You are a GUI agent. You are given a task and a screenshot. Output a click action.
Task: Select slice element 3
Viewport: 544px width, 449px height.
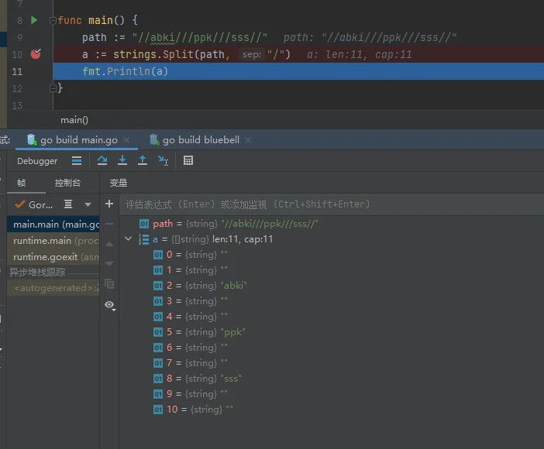[332, 301]
